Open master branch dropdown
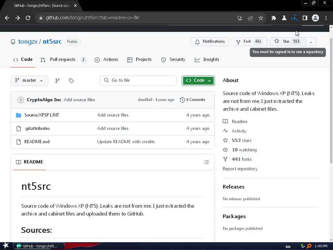 tap(29, 81)
